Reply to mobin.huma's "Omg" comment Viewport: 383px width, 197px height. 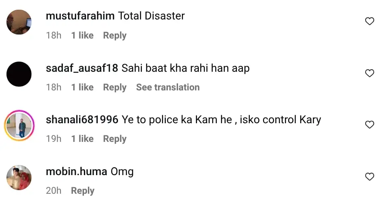pyautogui.click(x=83, y=191)
